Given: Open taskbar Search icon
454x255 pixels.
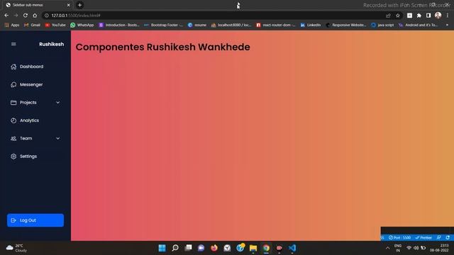Looking at the screenshot, I should 175,248.
